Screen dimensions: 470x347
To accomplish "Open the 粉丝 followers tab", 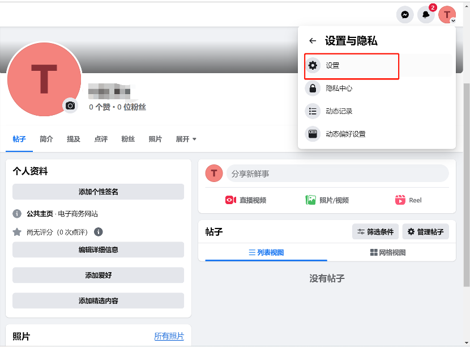I will pyautogui.click(x=128, y=139).
